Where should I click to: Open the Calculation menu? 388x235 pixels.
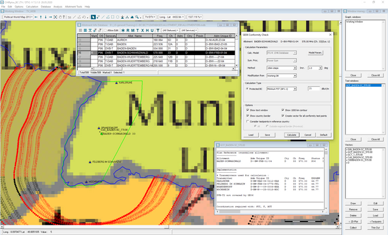coord(32,6)
